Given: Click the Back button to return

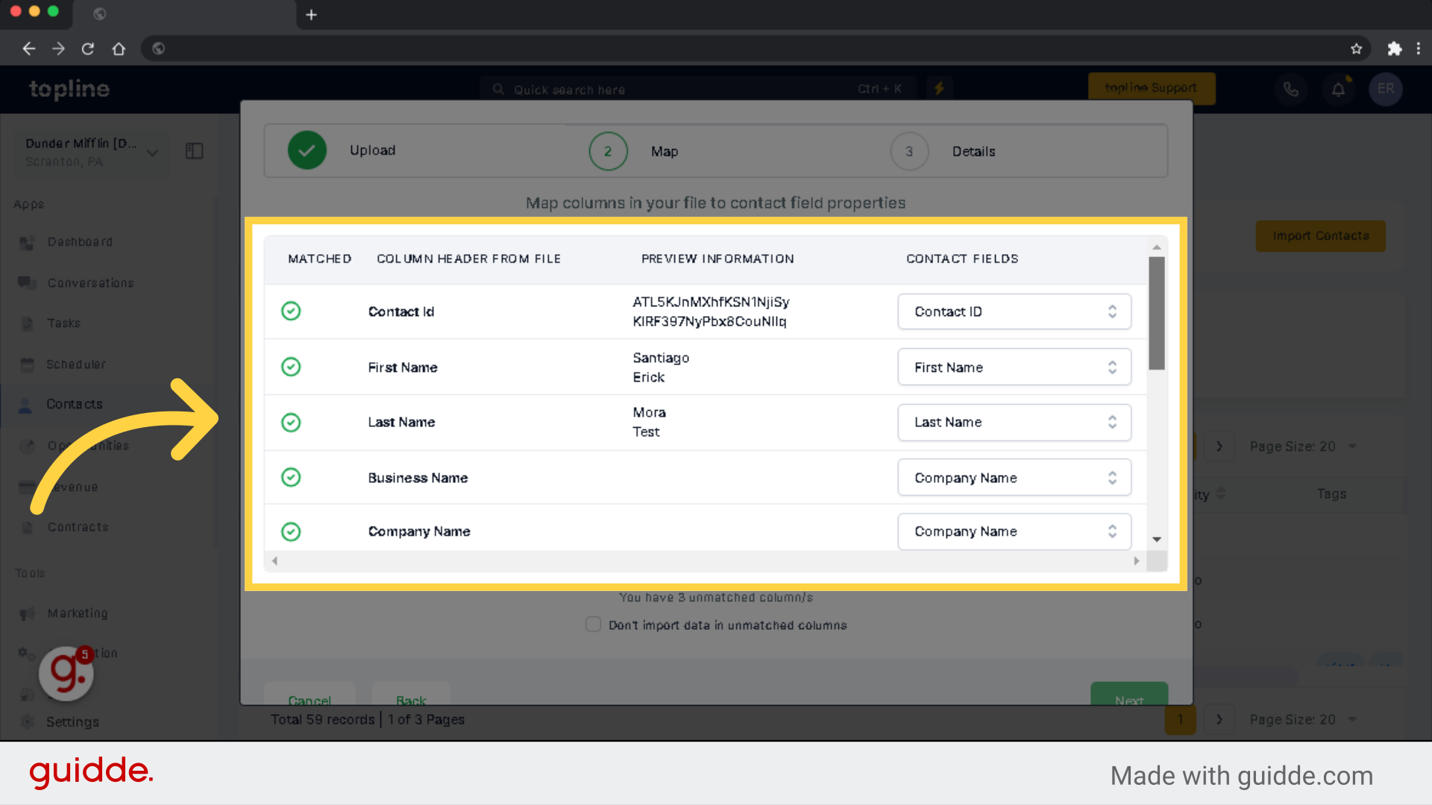Looking at the screenshot, I should (x=411, y=699).
